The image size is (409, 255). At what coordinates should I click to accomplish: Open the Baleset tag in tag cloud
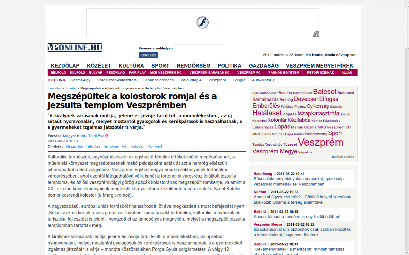pos(325,92)
